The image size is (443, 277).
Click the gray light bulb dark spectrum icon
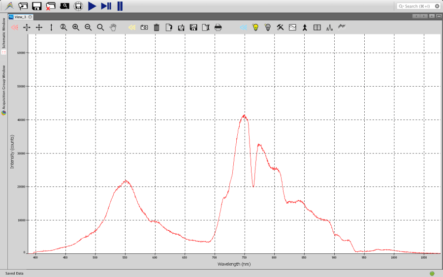point(268,28)
